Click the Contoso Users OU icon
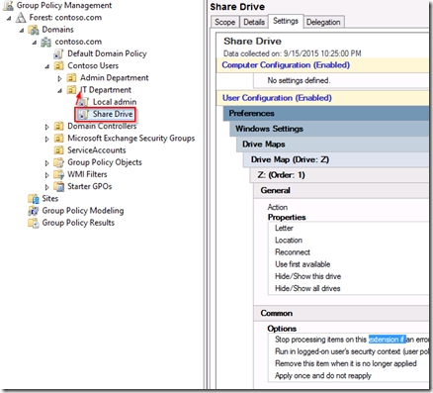 (58, 66)
